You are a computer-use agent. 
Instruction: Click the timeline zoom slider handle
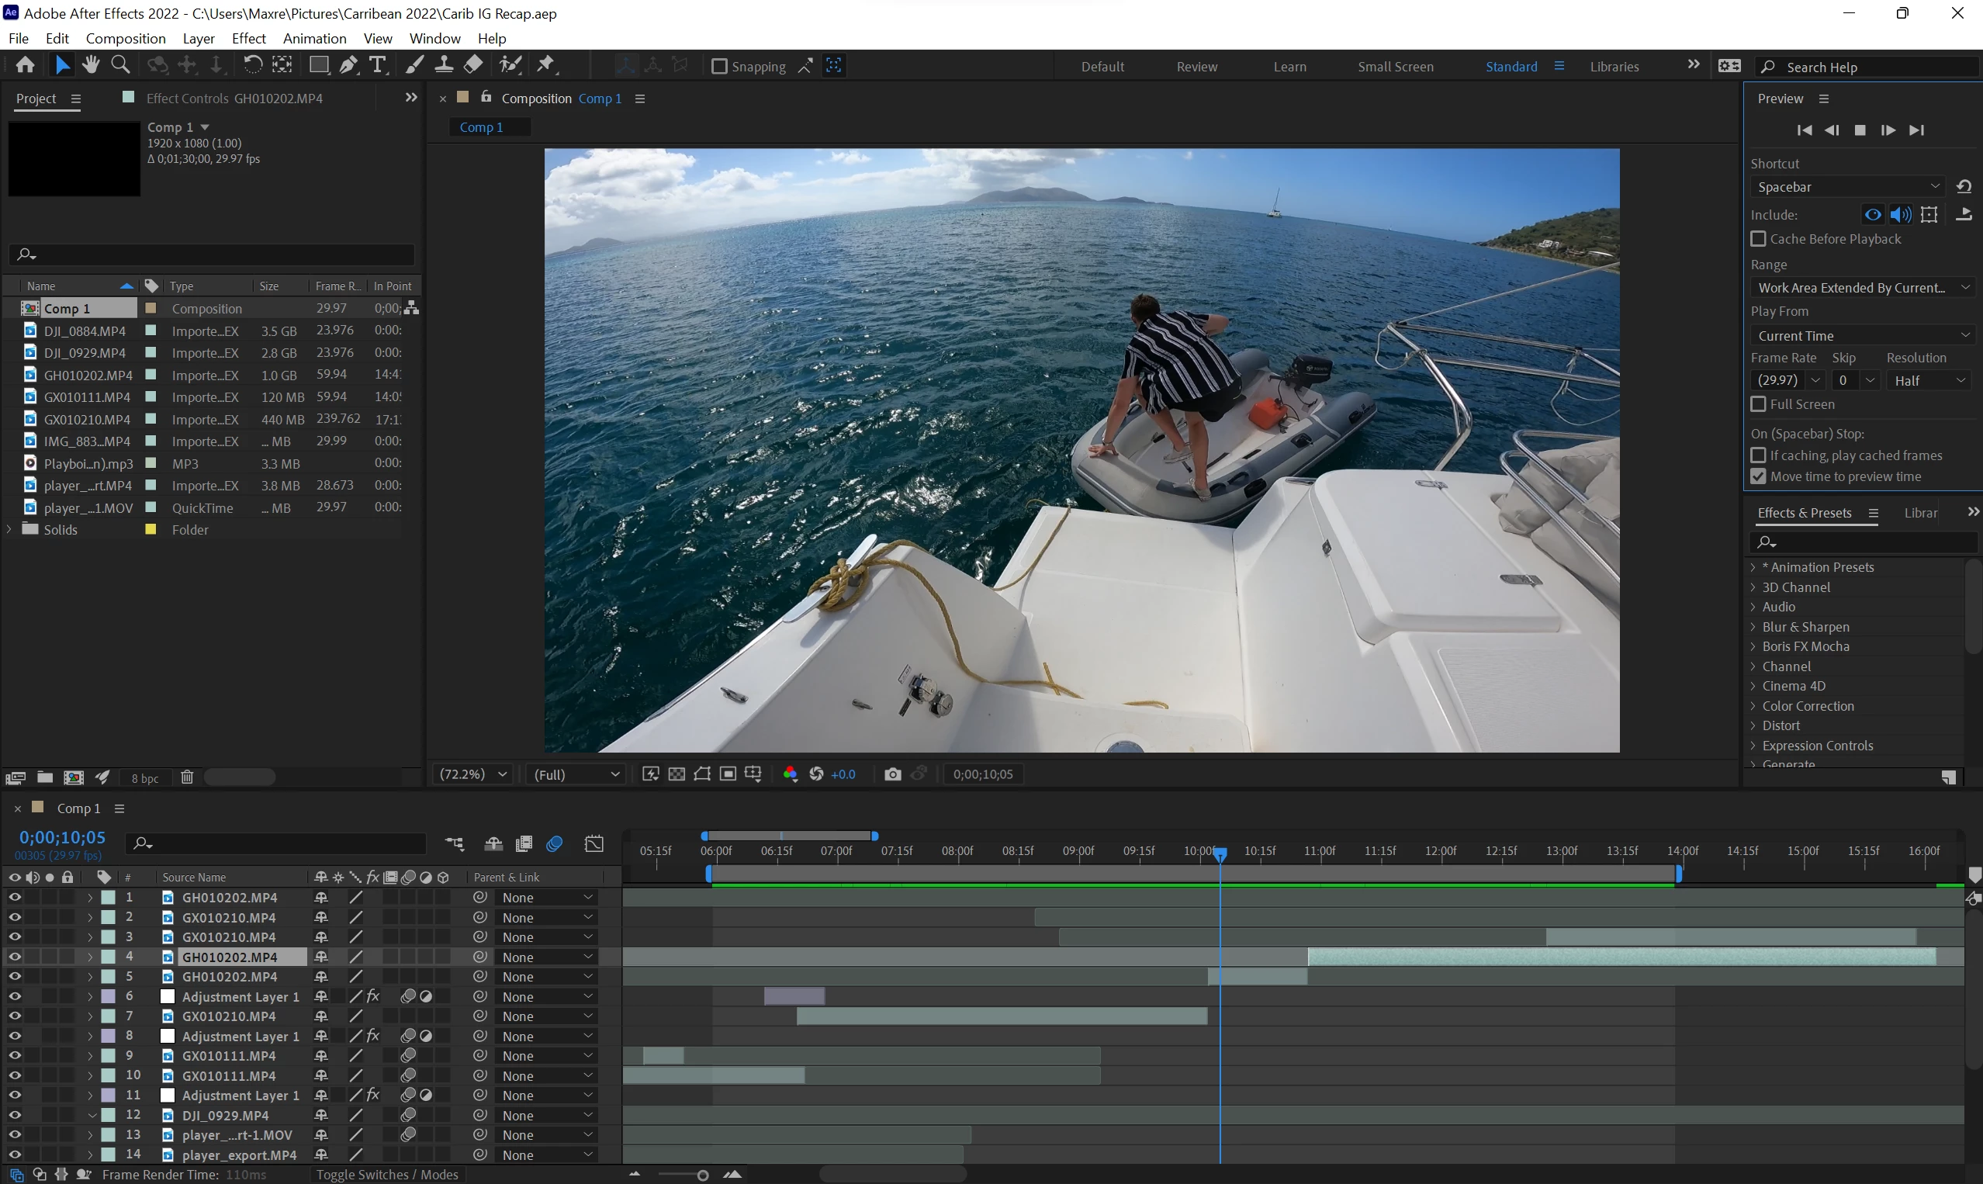pyautogui.click(x=702, y=1175)
